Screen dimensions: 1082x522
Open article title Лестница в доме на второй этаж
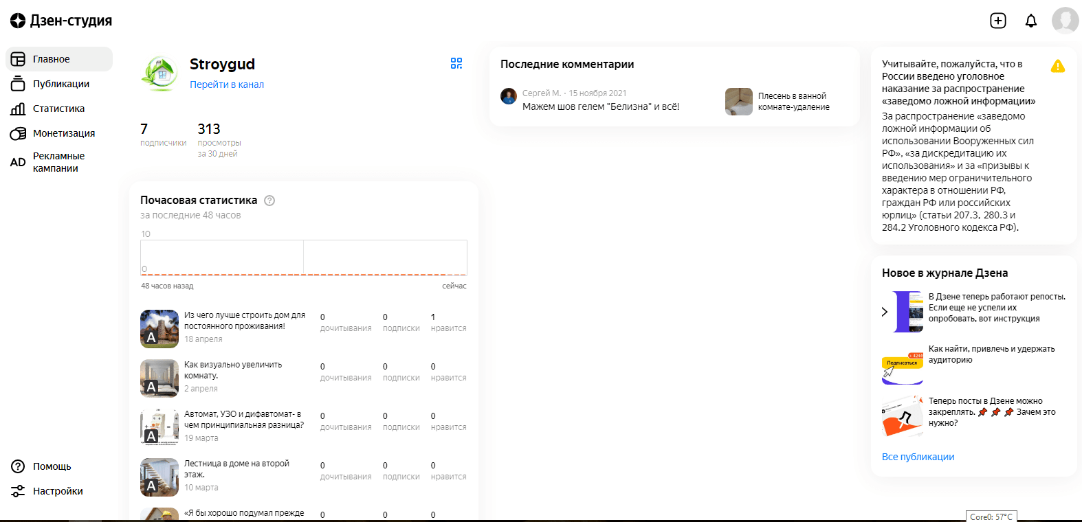pos(236,469)
